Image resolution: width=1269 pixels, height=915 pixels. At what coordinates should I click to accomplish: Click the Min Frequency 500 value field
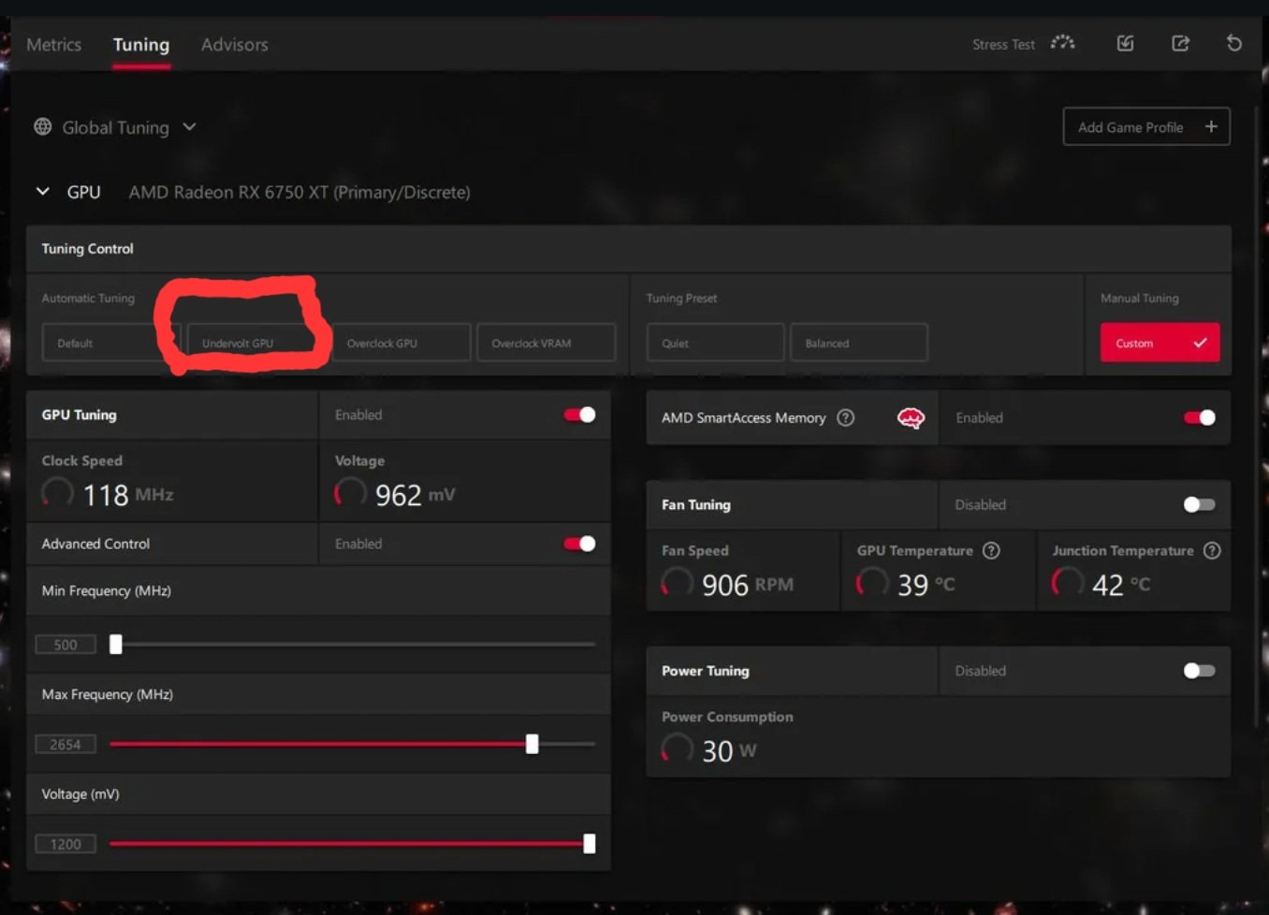pyautogui.click(x=66, y=644)
